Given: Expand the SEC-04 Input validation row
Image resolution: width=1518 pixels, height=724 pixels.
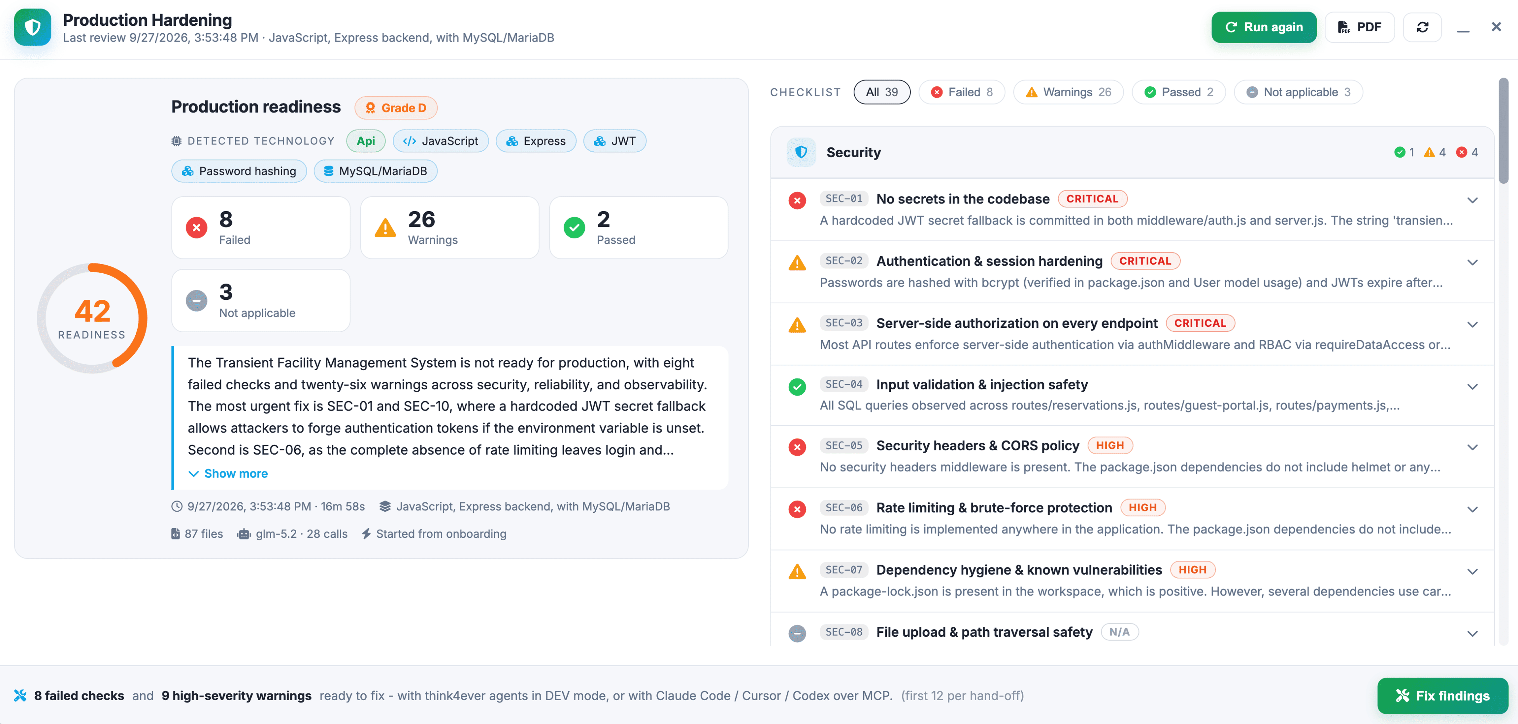Looking at the screenshot, I should (x=1472, y=387).
